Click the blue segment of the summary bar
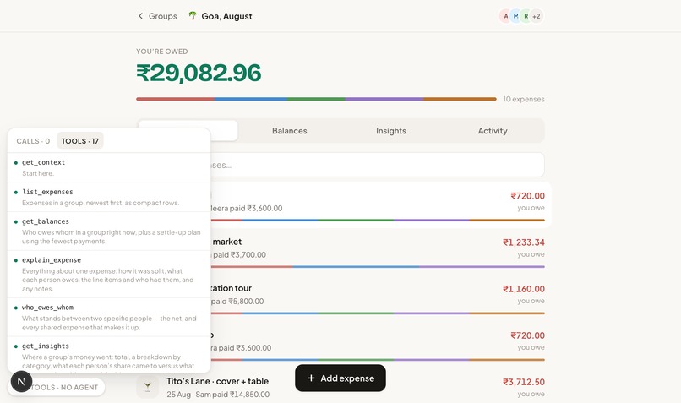The width and height of the screenshot is (681, 403). coord(251,99)
